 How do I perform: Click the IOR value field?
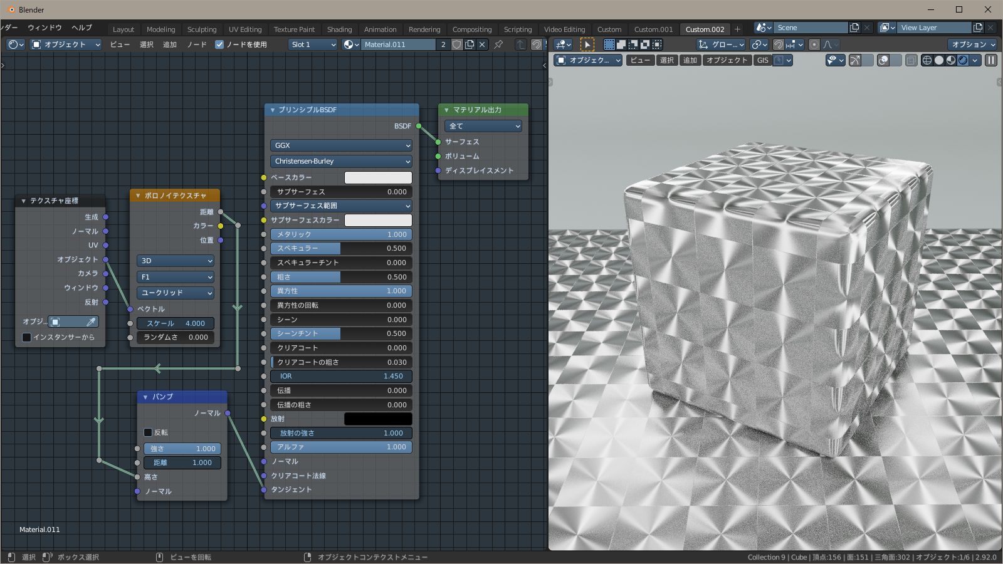coord(342,376)
